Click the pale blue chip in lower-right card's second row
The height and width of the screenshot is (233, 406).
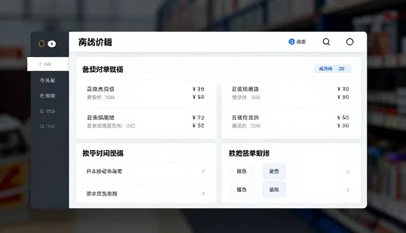[274, 189]
